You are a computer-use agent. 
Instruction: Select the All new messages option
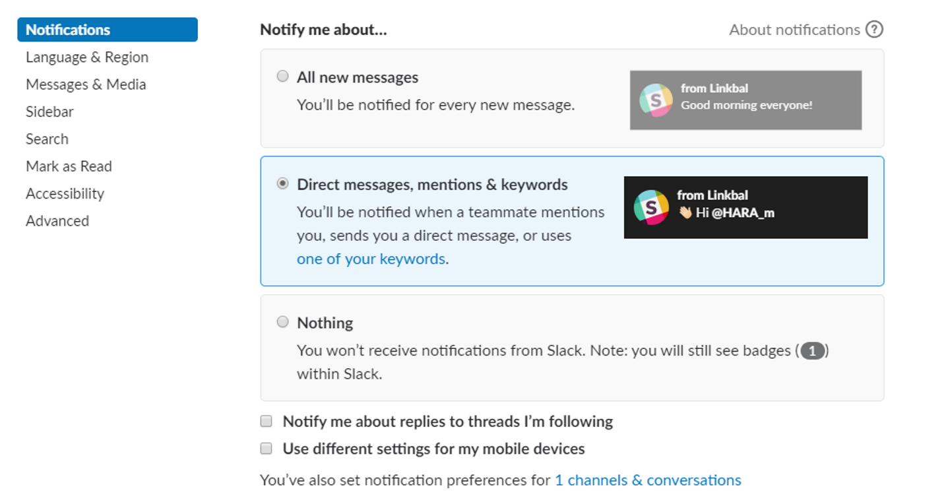[x=283, y=77]
